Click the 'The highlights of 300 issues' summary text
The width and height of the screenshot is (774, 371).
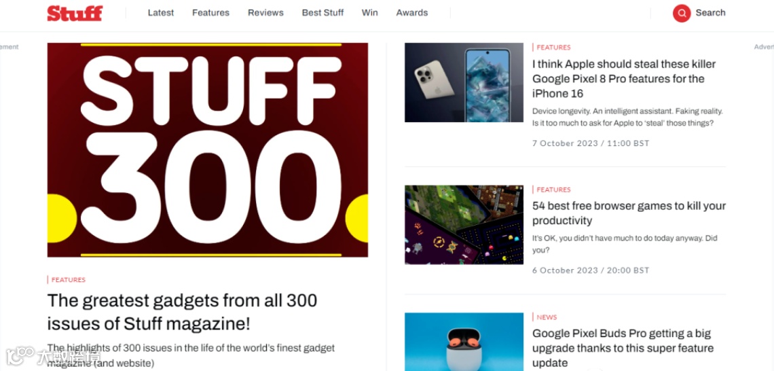pyautogui.click(x=191, y=355)
